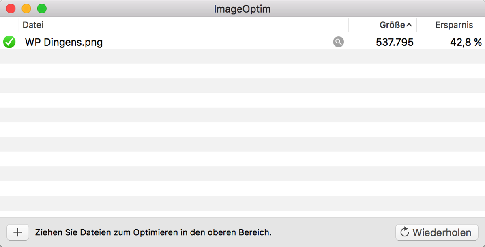Click the circular arrow on Wiederholen
Viewport: 485px width, 247px height.
click(405, 232)
